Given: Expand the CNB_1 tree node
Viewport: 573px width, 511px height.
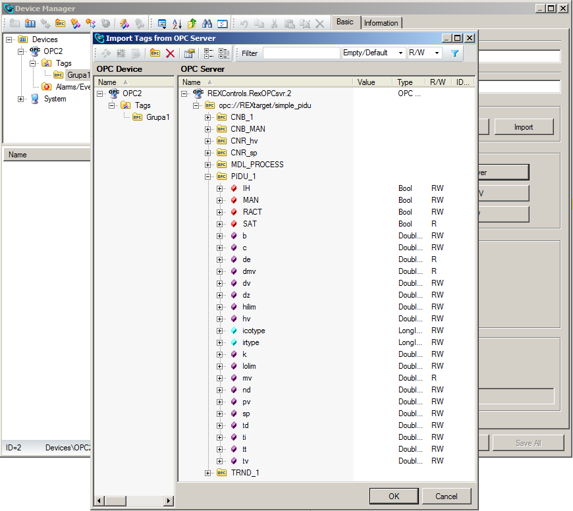Looking at the screenshot, I should (208, 117).
